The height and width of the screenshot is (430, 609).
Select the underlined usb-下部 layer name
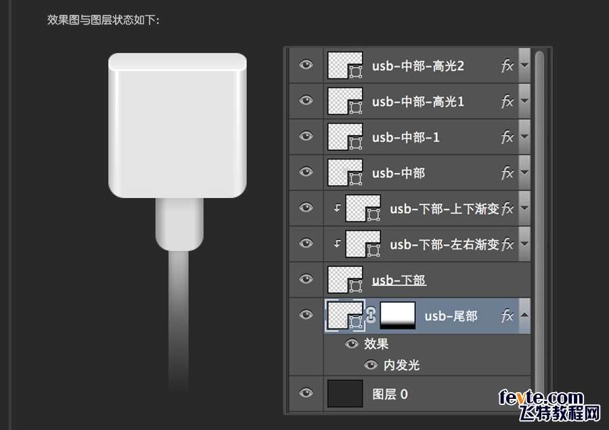pyautogui.click(x=399, y=280)
